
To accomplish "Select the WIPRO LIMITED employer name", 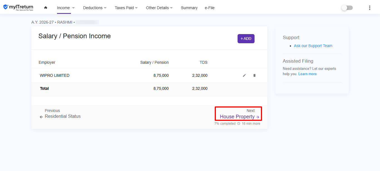I will (55, 75).
